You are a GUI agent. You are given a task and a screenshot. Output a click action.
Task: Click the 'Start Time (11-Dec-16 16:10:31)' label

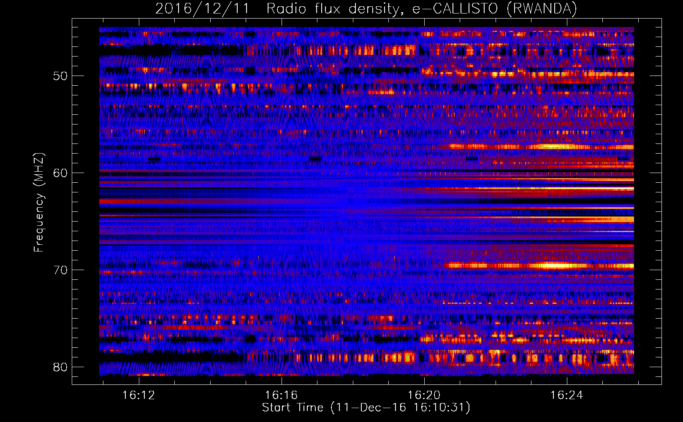pyautogui.click(x=366, y=408)
